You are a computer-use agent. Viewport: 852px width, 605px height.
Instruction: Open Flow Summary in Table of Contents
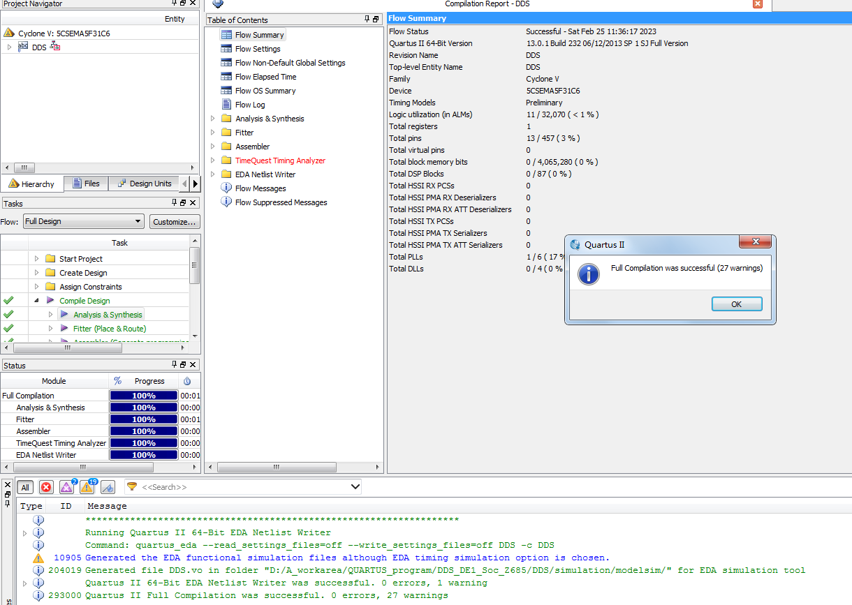[259, 35]
